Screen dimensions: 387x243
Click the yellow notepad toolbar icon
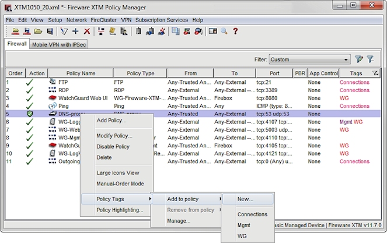pos(113,31)
